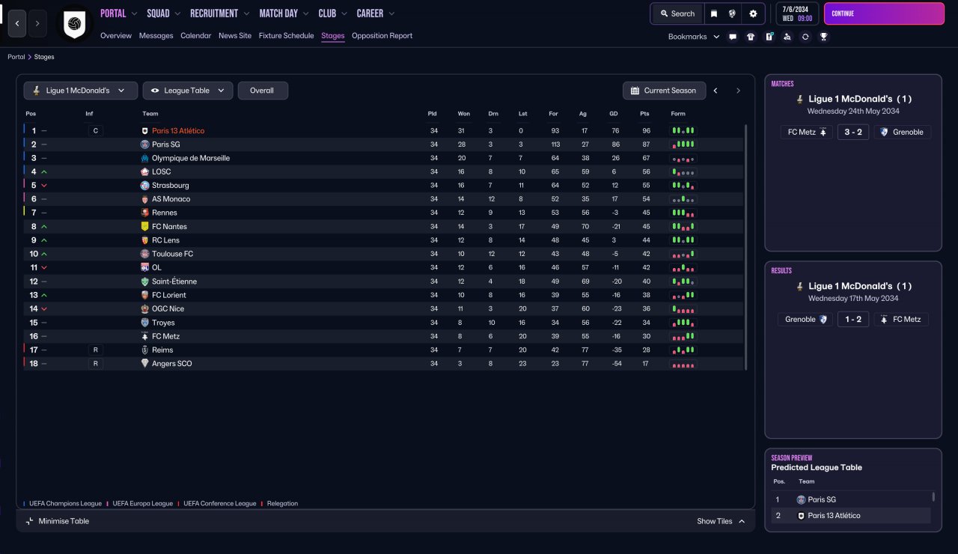Screen dimensions: 958x554
Task: Click the Saint-Étienne green badge in the table
Action: pos(145,281)
